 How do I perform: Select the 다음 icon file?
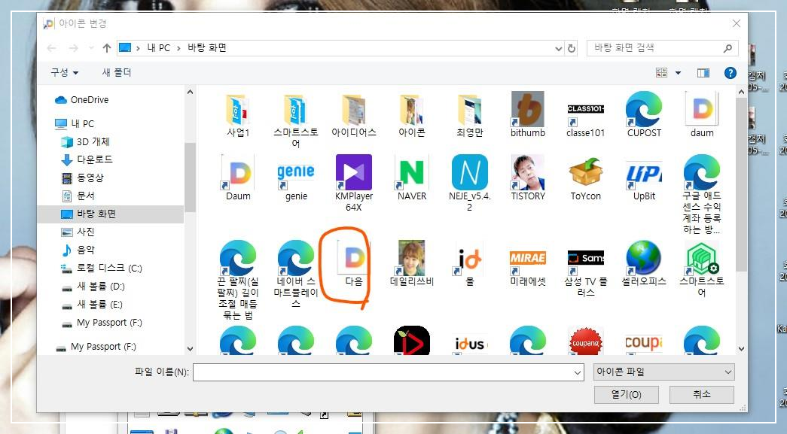pos(354,263)
